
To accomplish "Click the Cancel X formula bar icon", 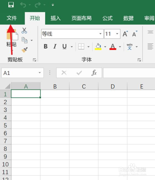I will coord(64,73).
